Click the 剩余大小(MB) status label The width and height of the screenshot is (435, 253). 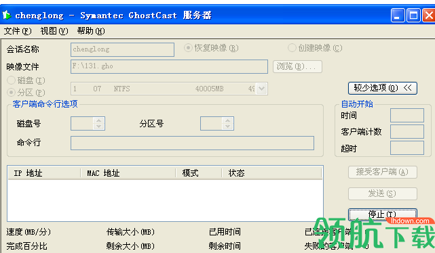coord(130,246)
